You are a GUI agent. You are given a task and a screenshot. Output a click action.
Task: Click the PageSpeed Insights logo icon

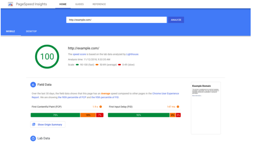click(x=11, y=4)
